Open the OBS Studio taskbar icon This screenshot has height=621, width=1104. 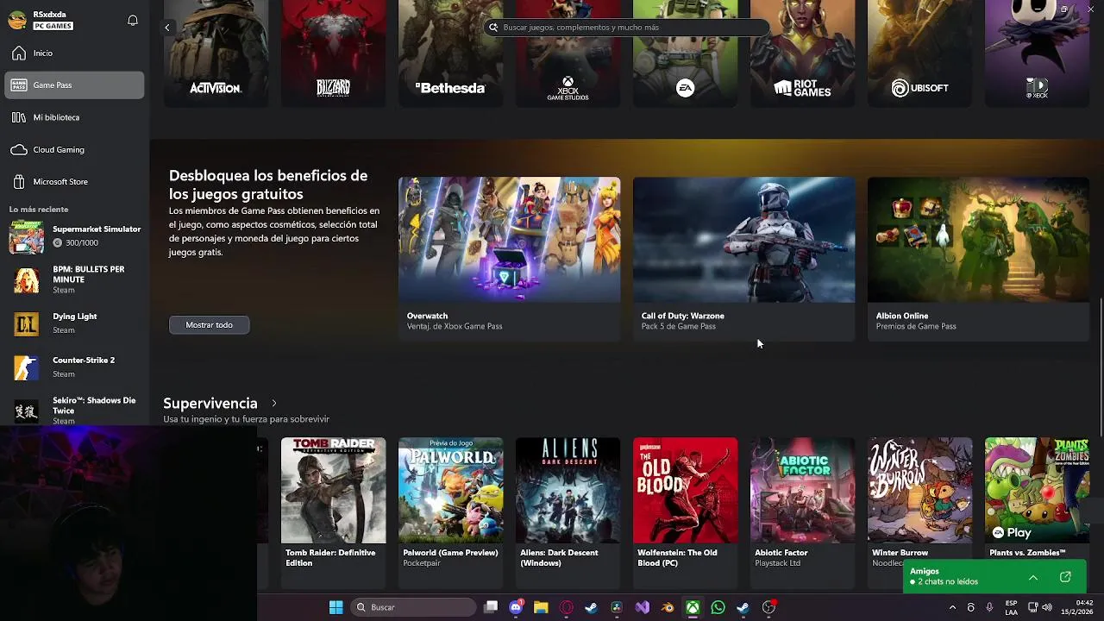768,608
